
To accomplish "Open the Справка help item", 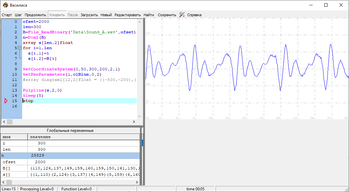I will (194, 15).
